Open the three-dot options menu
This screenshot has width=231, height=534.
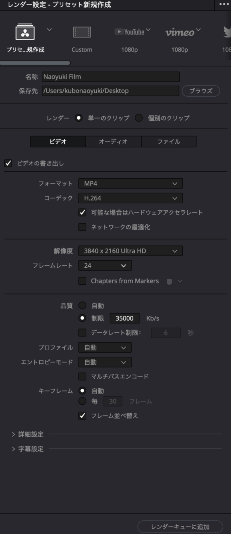[x=224, y=5]
